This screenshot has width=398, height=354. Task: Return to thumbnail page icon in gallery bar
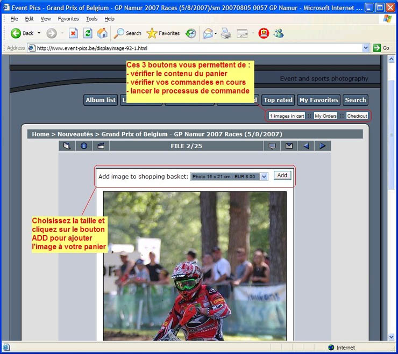coord(67,146)
